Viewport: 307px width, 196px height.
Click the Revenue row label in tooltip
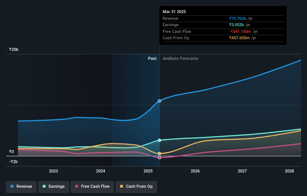point(171,18)
